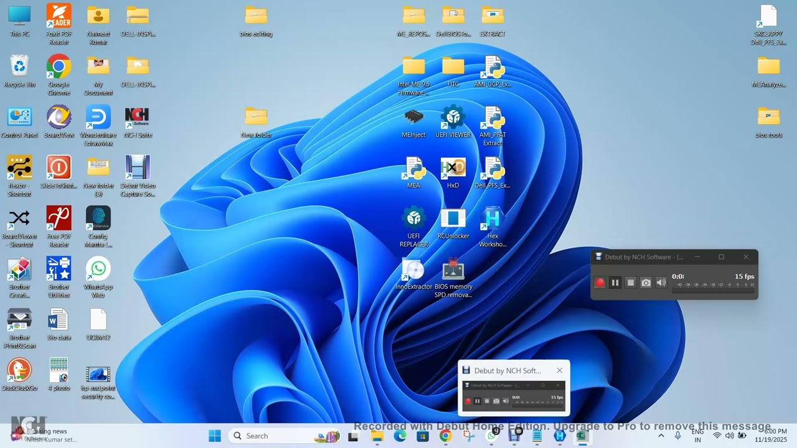Screen dimensions: 797x448
Task: Open Microsoft Edge from the taskbar
Action: [400, 436]
